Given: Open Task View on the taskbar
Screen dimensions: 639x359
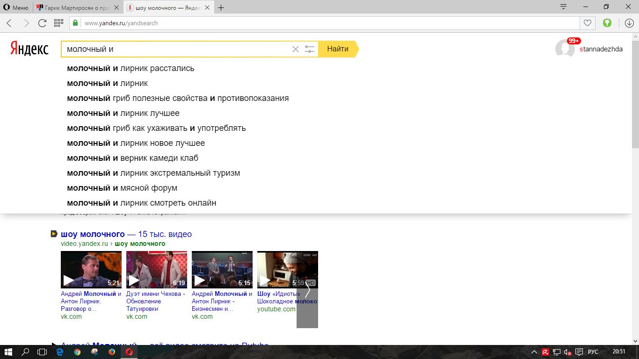Looking at the screenshot, I should click(42, 352).
